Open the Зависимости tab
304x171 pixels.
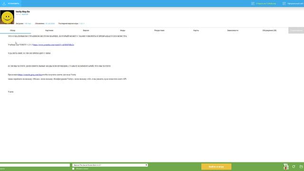pos(233,30)
